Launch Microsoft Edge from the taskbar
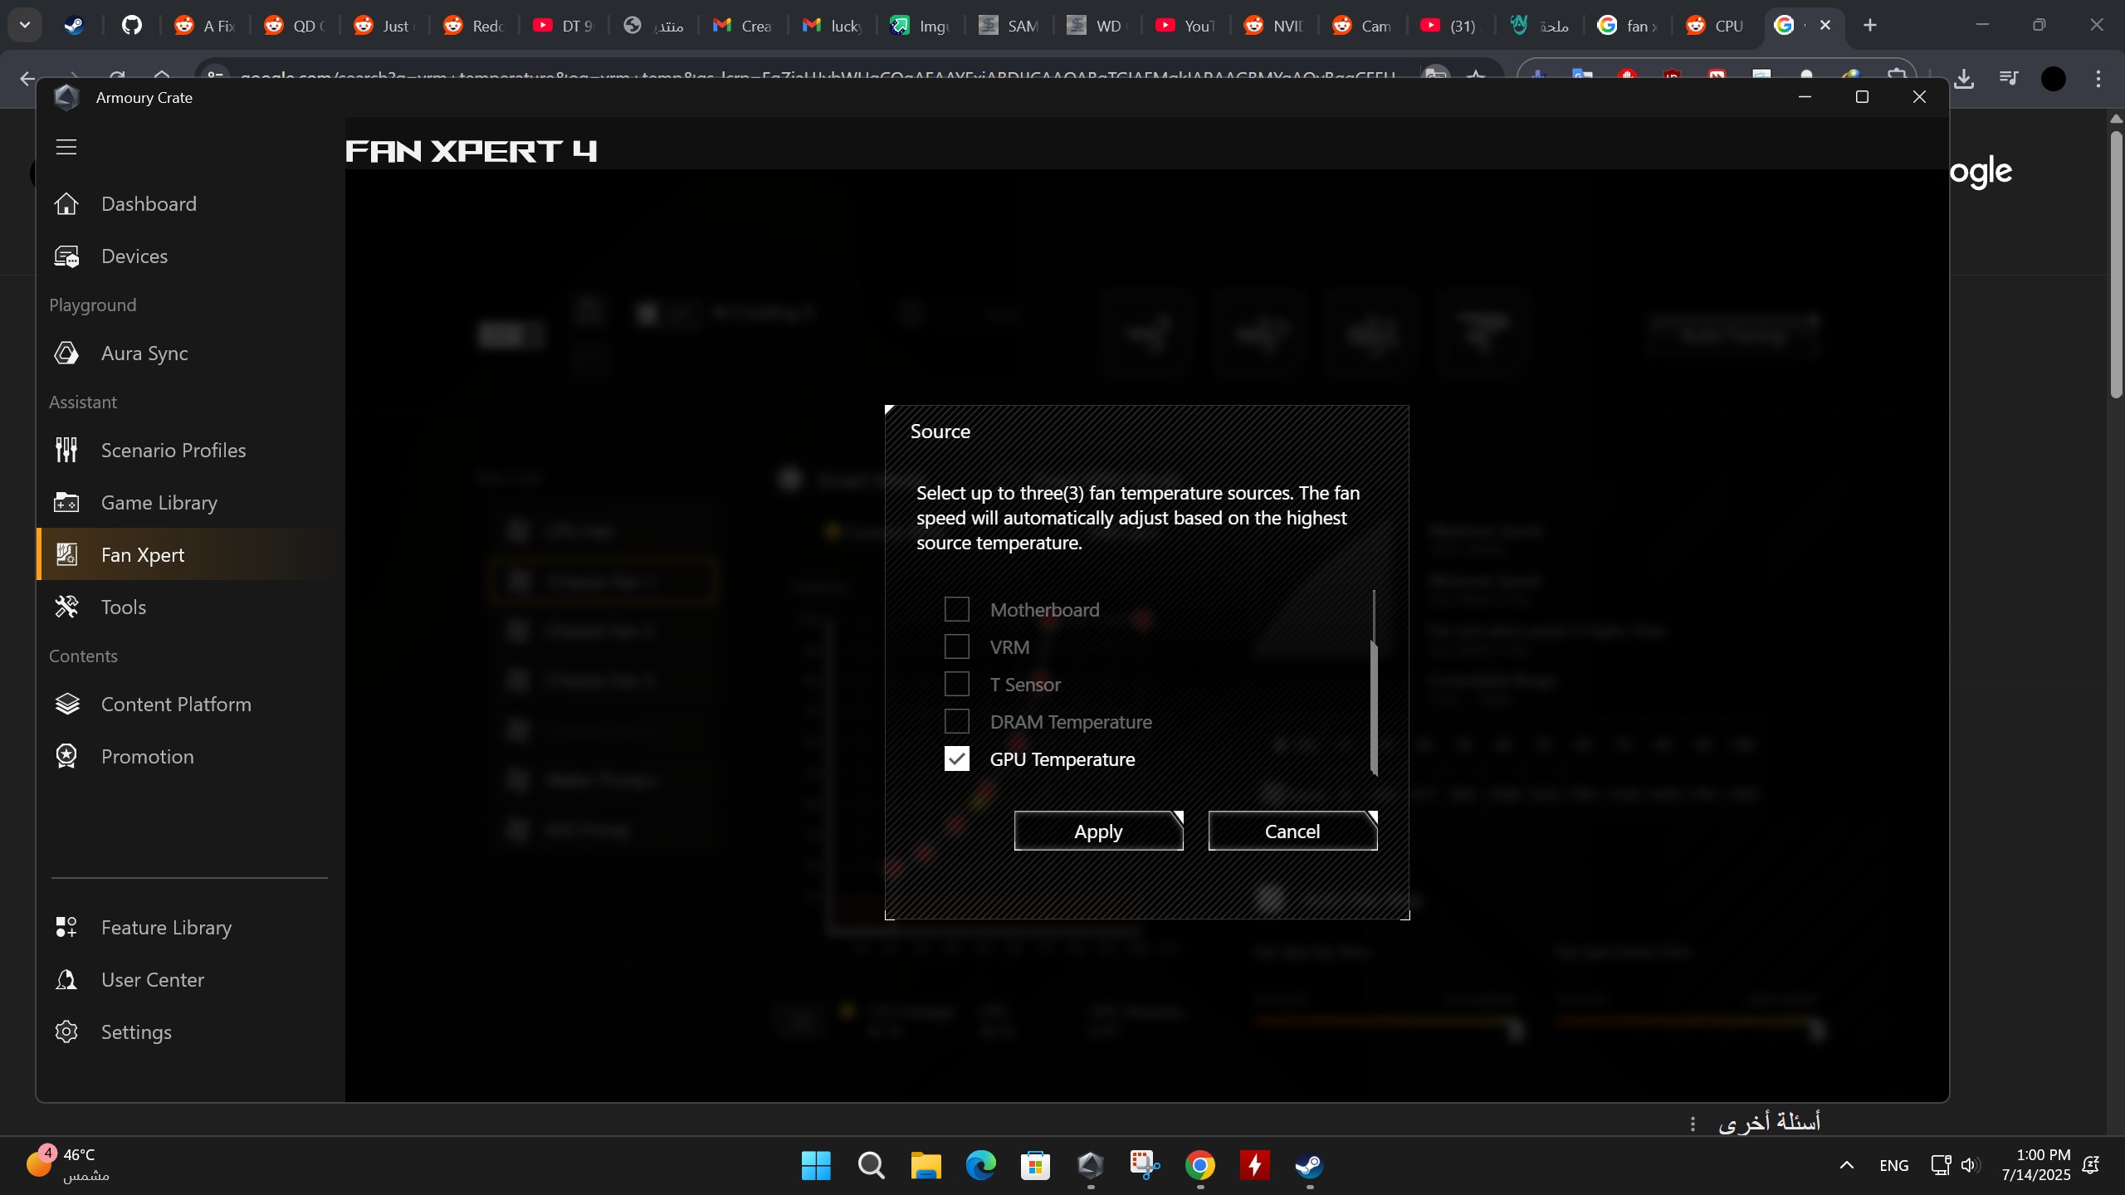The image size is (2125, 1195). 980,1166
